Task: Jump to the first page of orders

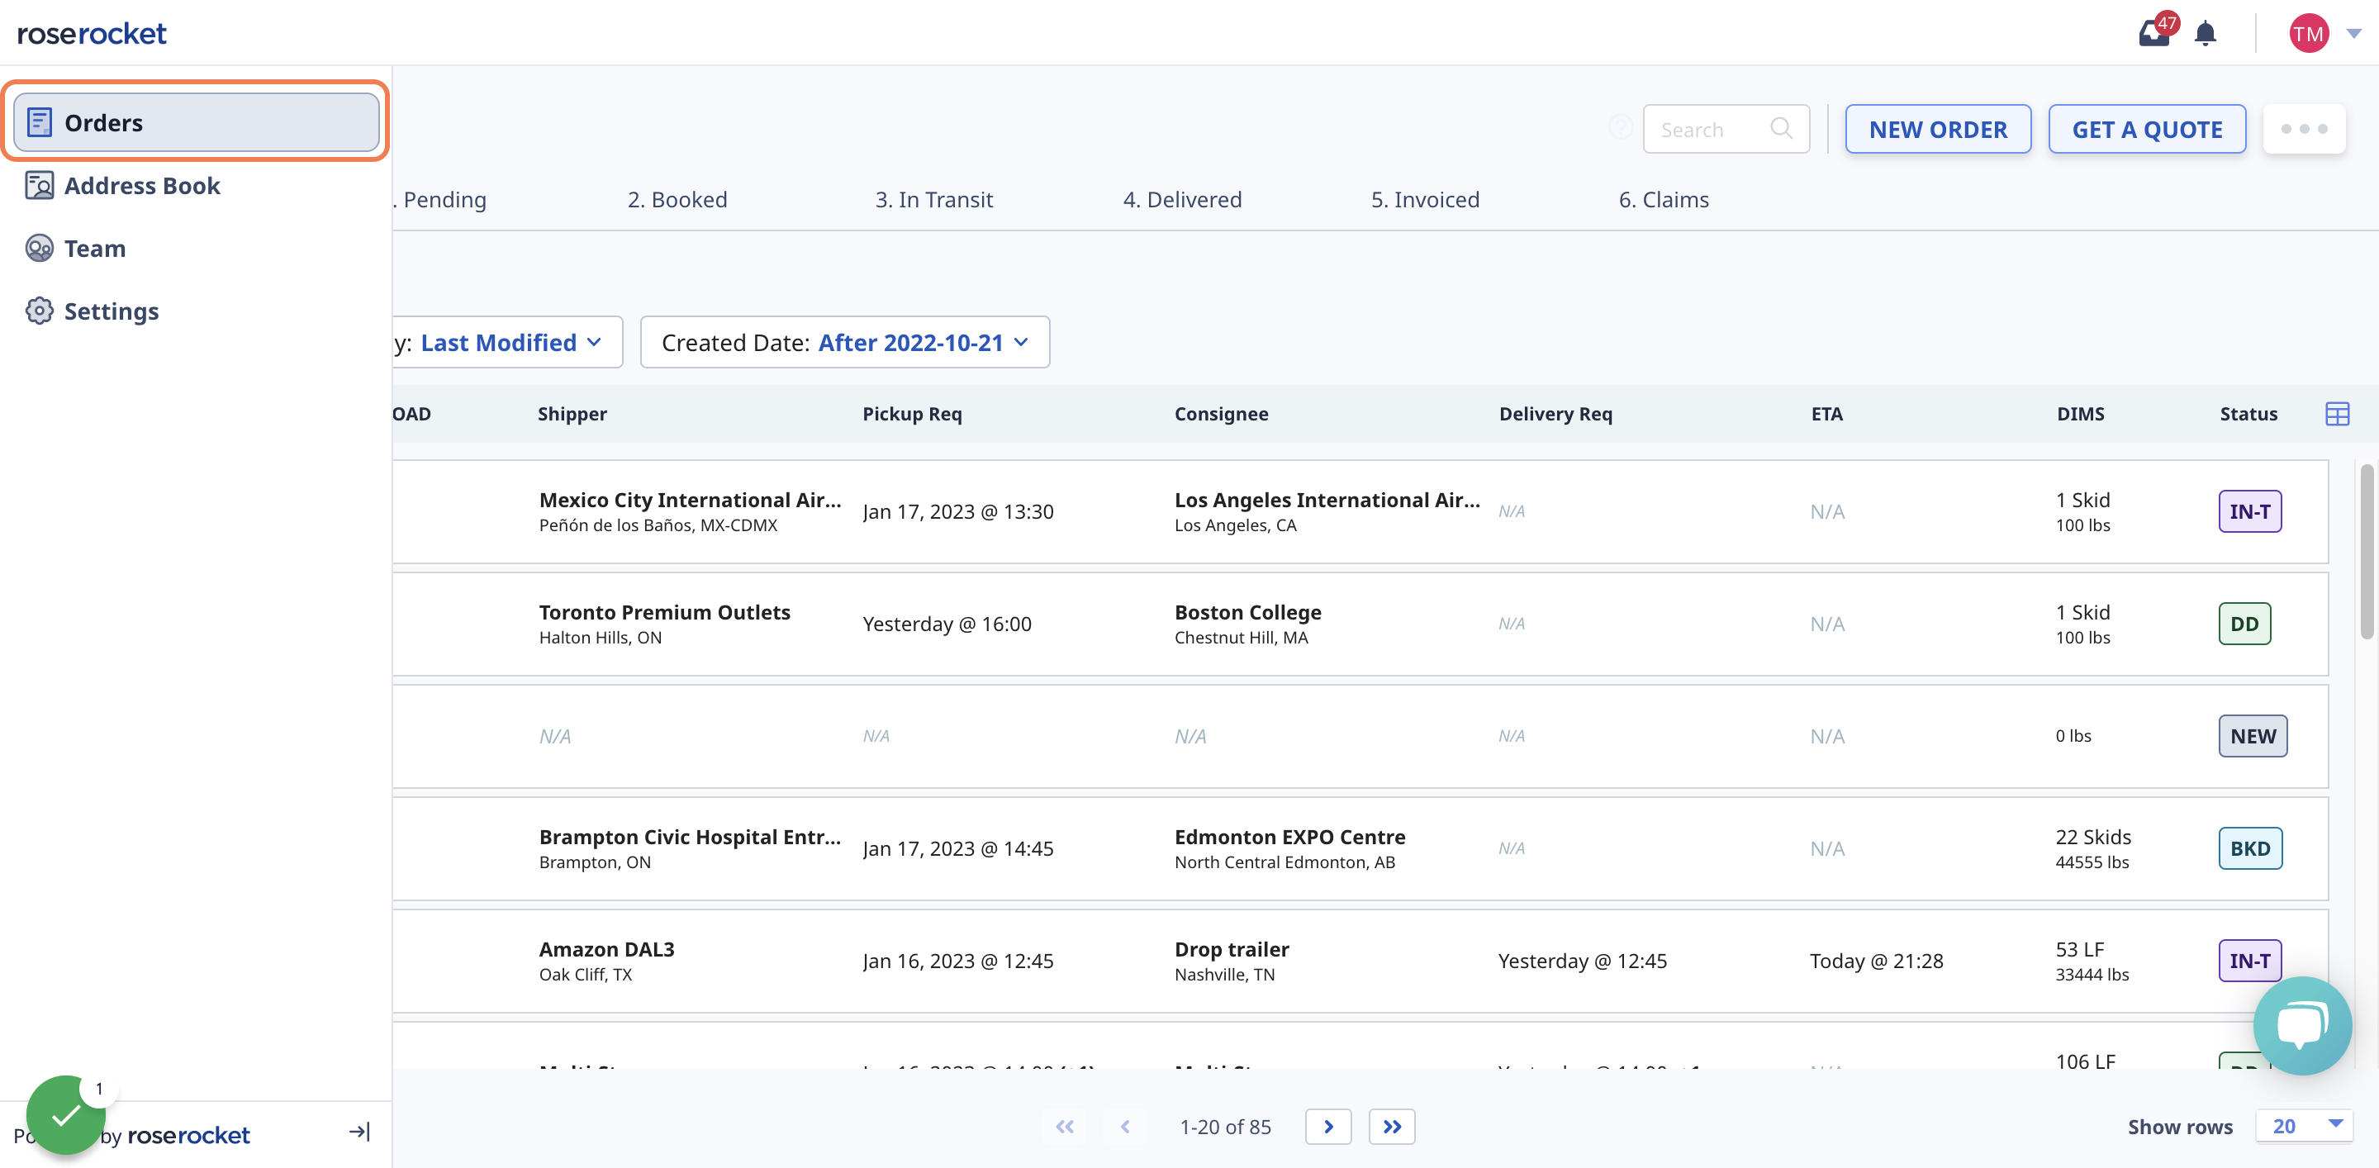Action: pos(1065,1127)
